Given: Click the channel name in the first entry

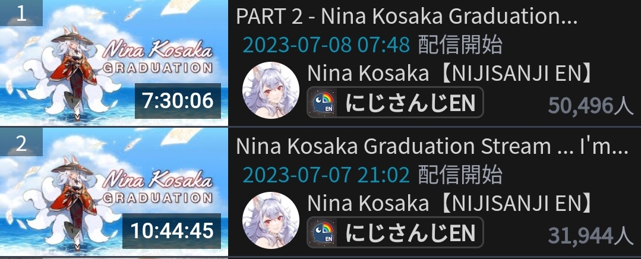Looking at the screenshot, I should click(450, 74).
